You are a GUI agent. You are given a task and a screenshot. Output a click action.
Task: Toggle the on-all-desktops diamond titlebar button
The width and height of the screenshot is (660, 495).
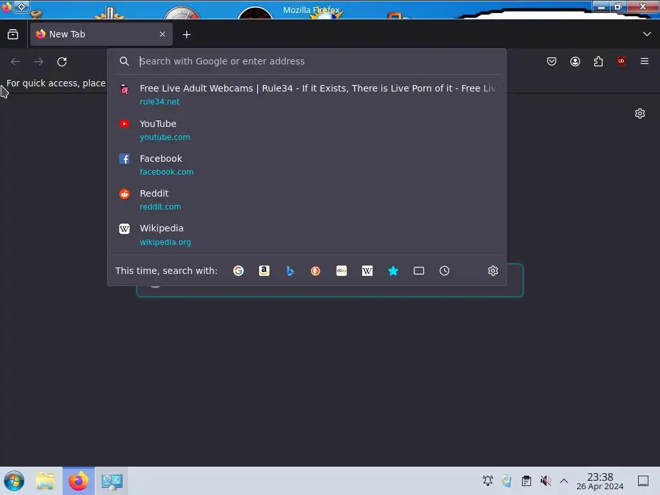[x=21, y=6]
